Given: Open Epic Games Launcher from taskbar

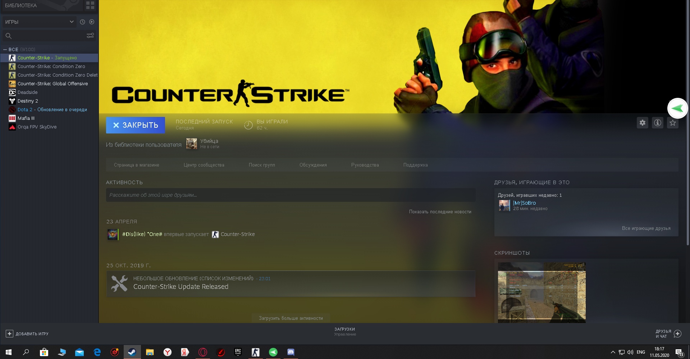Looking at the screenshot, I should tap(238, 352).
